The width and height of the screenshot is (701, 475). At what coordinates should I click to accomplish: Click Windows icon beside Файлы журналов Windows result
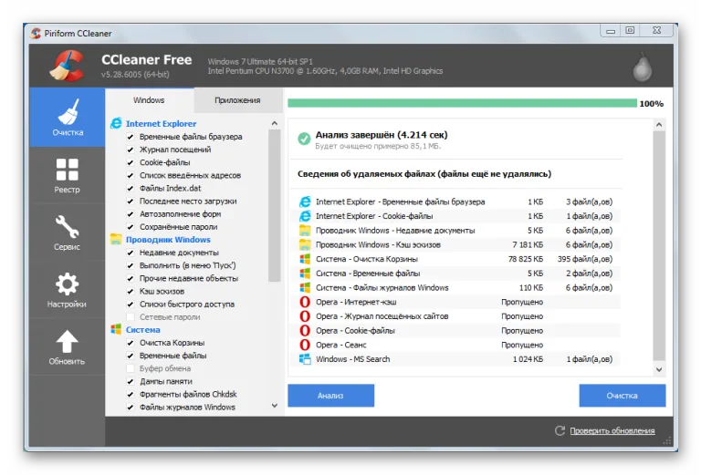coord(305,287)
